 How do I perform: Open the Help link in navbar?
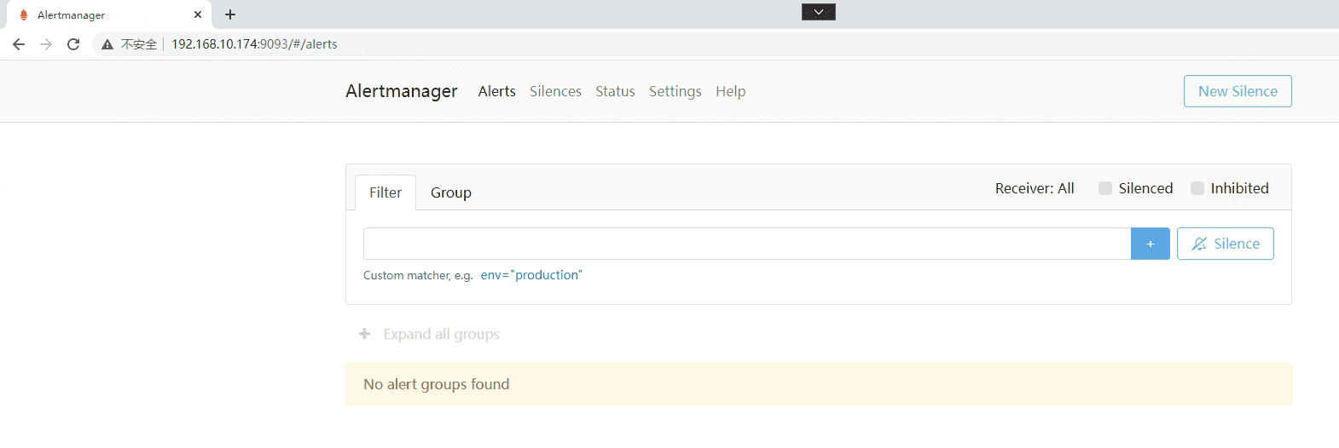[730, 91]
